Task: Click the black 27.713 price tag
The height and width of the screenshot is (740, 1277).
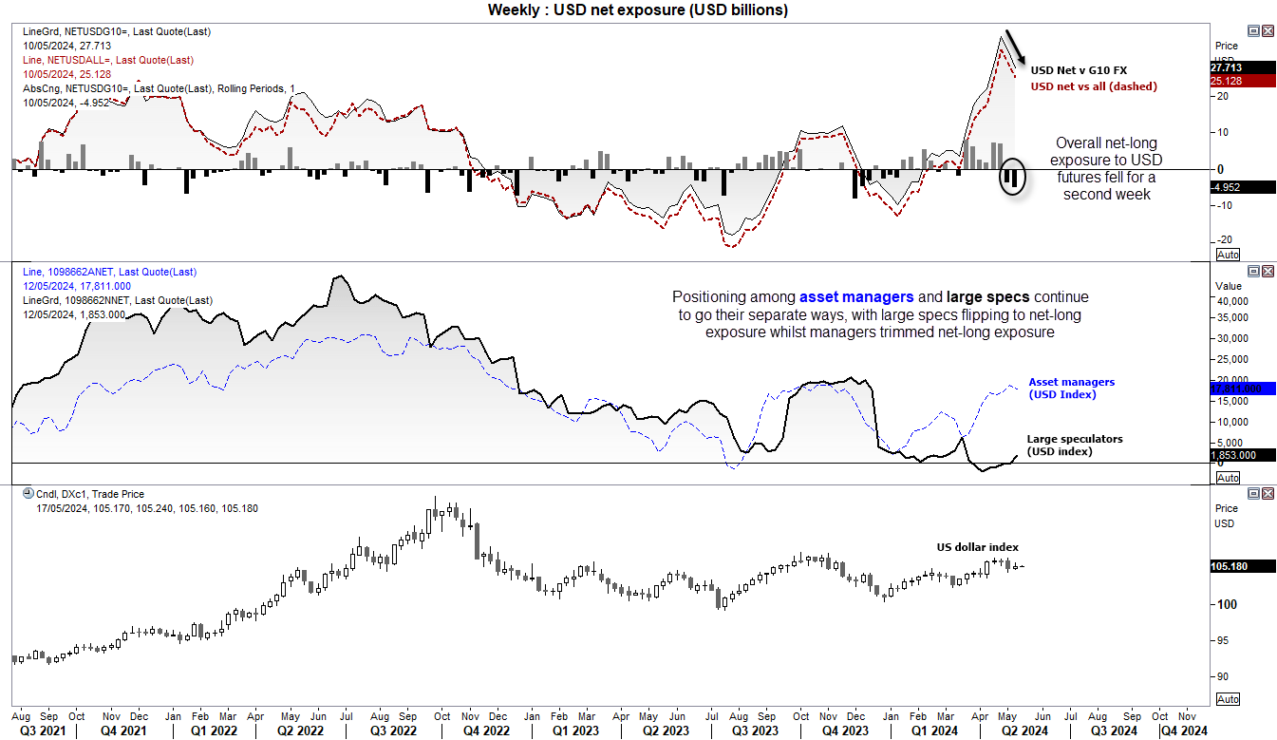Action: tap(1243, 67)
